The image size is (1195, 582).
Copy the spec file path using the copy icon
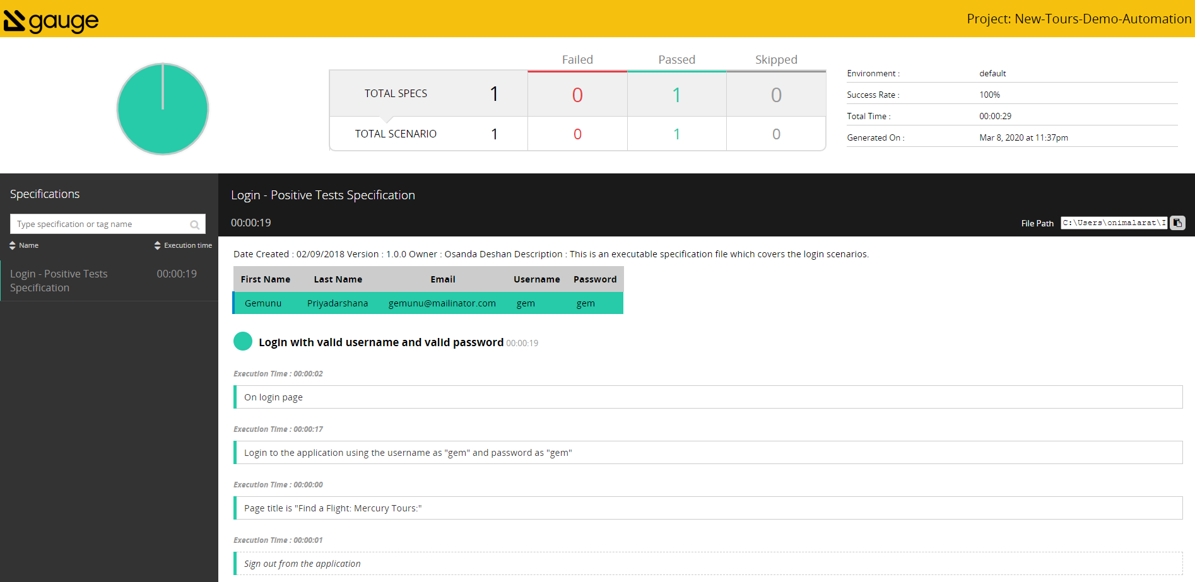click(x=1177, y=223)
